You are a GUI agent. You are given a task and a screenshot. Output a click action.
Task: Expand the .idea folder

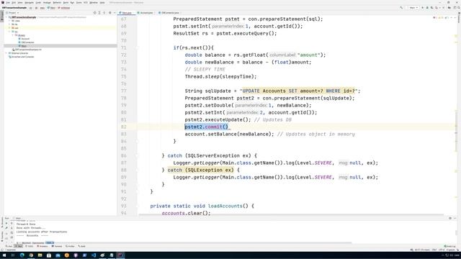click(x=9, y=21)
